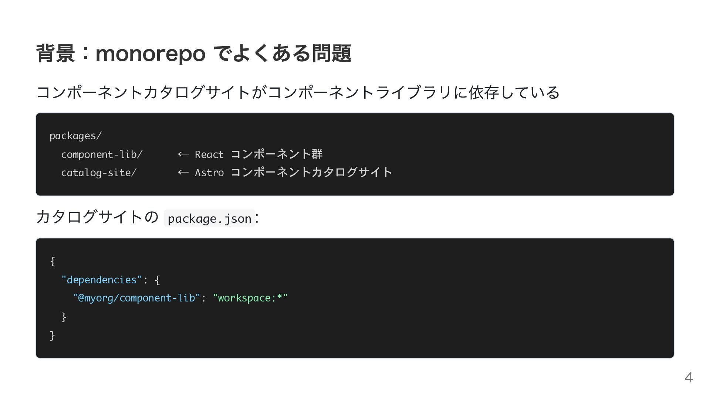Select the packages/ line in code block
Image resolution: width=710 pixels, height=399 pixels.
(x=75, y=136)
